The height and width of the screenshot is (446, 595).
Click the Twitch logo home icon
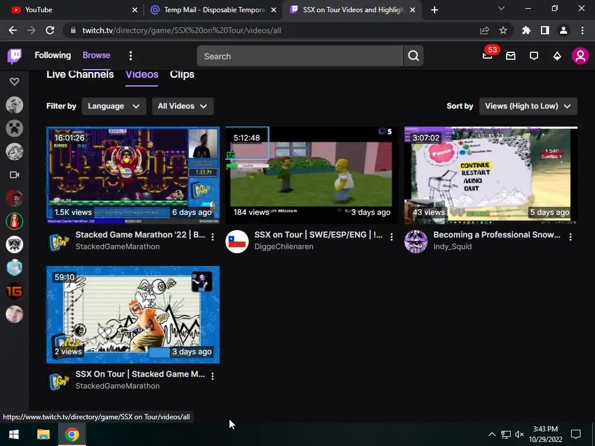tap(15, 56)
